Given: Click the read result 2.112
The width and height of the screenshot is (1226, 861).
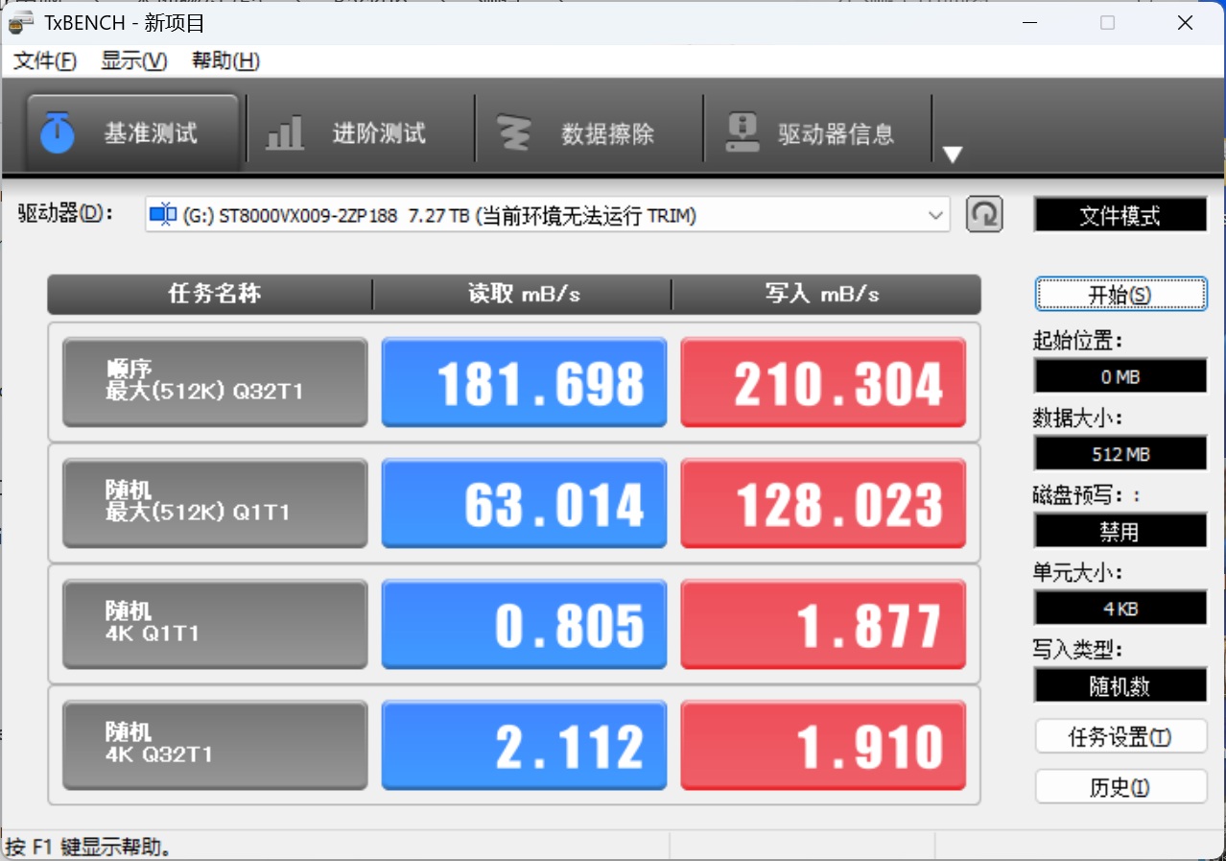Looking at the screenshot, I should point(524,745).
